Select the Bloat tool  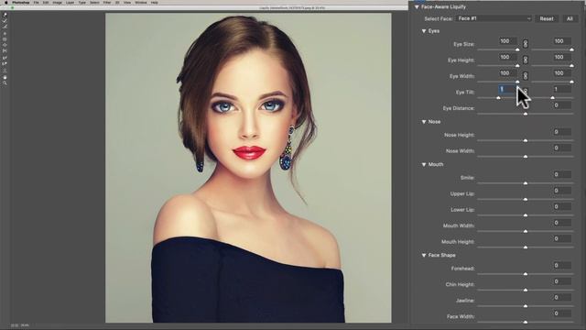pos(5,45)
